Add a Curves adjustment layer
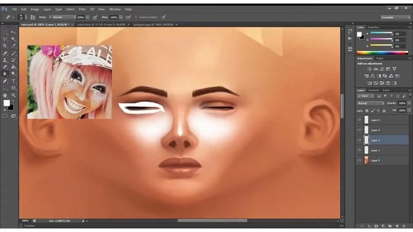The height and width of the screenshot is (232, 413). pyautogui.click(x=382, y=69)
